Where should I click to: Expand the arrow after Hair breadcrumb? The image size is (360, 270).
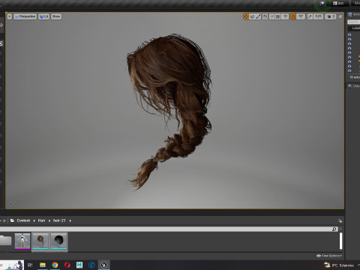[x=49, y=220]
